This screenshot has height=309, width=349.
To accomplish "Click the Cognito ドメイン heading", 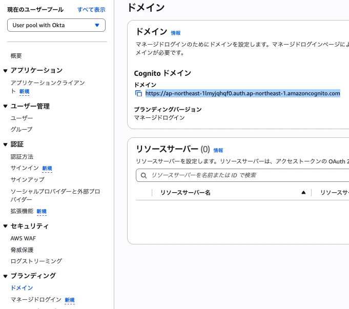I will pos(162,73).
